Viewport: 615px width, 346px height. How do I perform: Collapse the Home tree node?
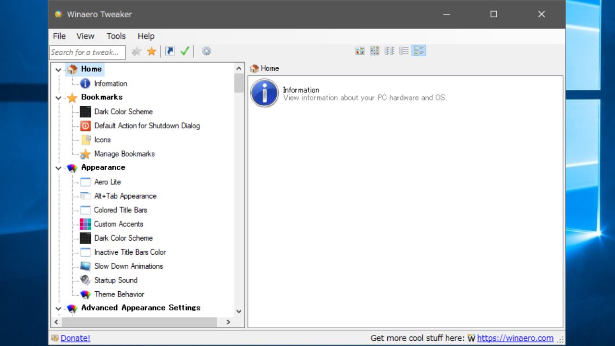click(x=59, y=70)
